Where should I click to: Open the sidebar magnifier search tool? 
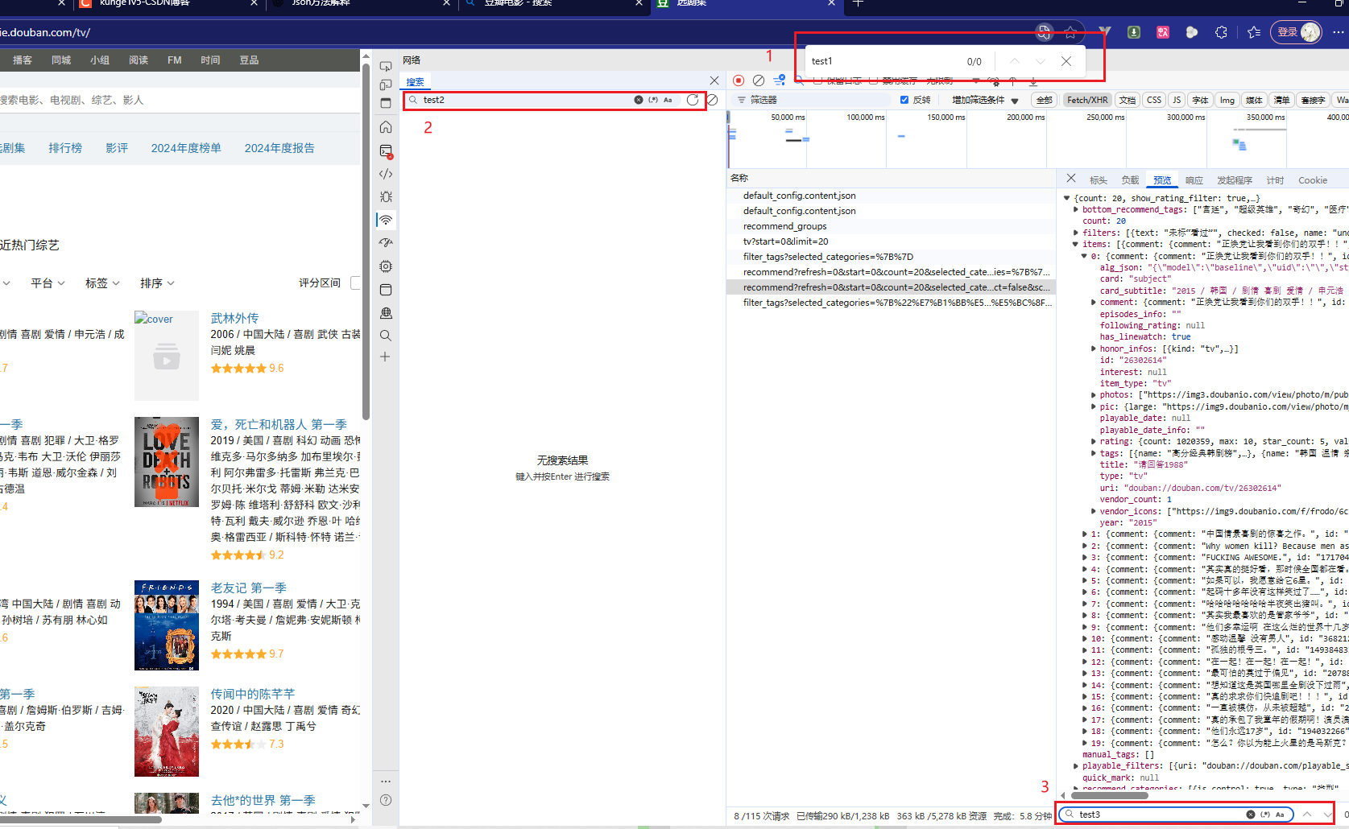(386, 336)
